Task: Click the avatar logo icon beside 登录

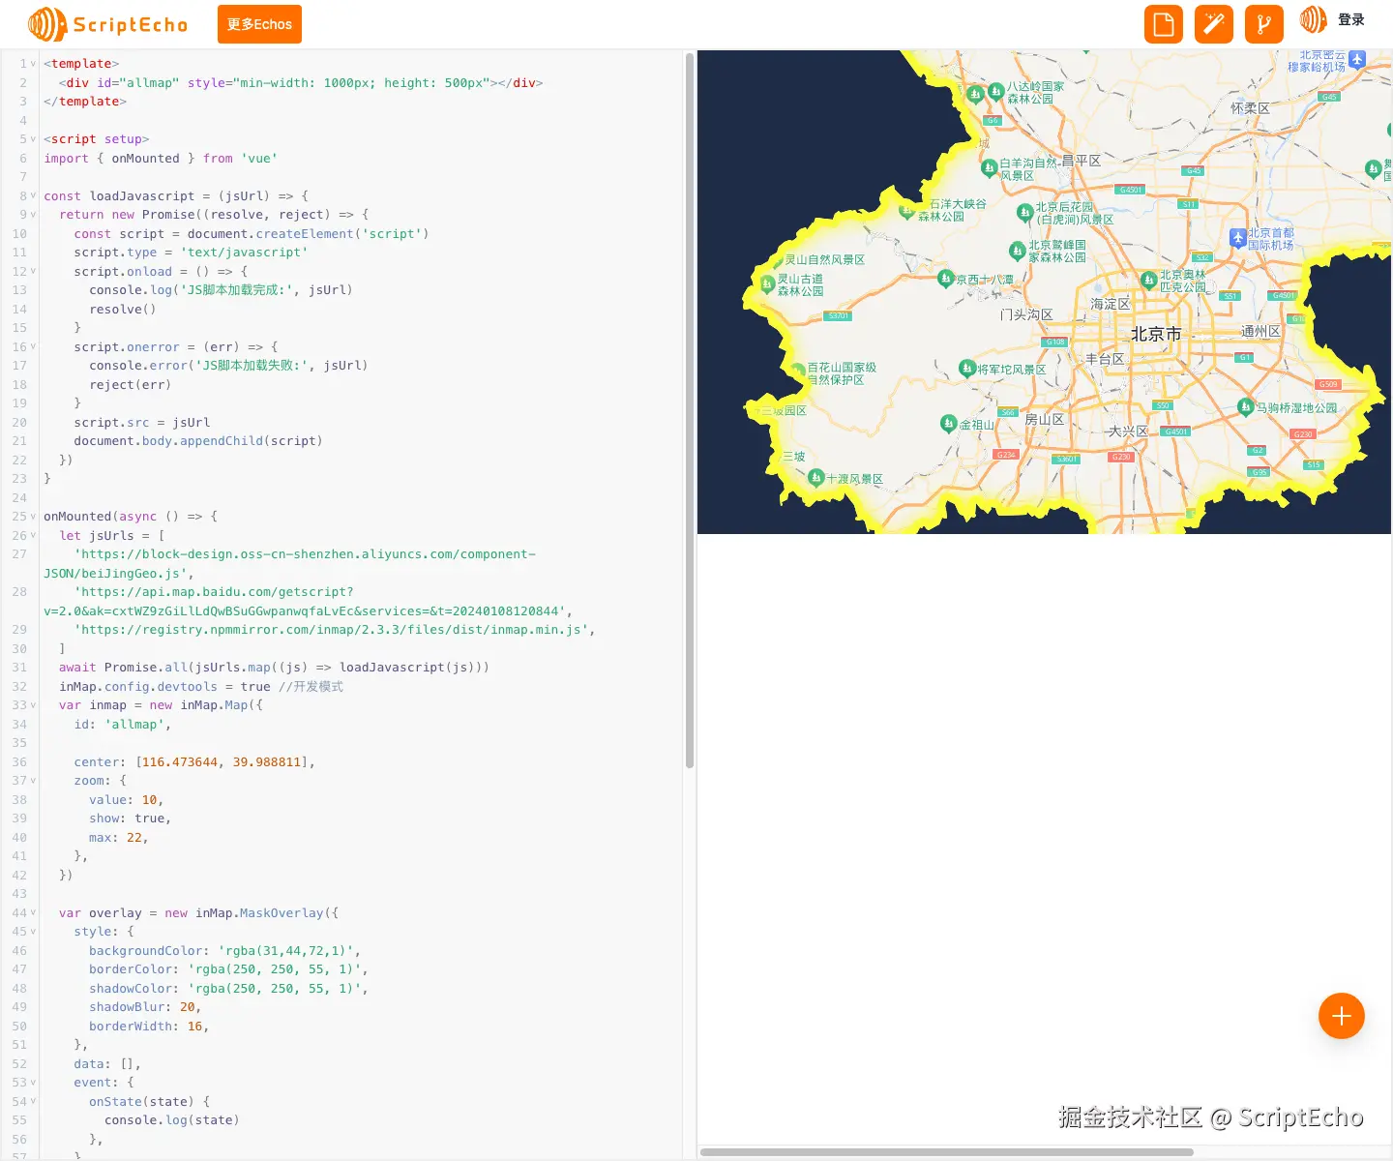Action: 1313,19
